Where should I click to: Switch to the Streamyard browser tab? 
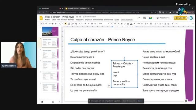point(51,9)
